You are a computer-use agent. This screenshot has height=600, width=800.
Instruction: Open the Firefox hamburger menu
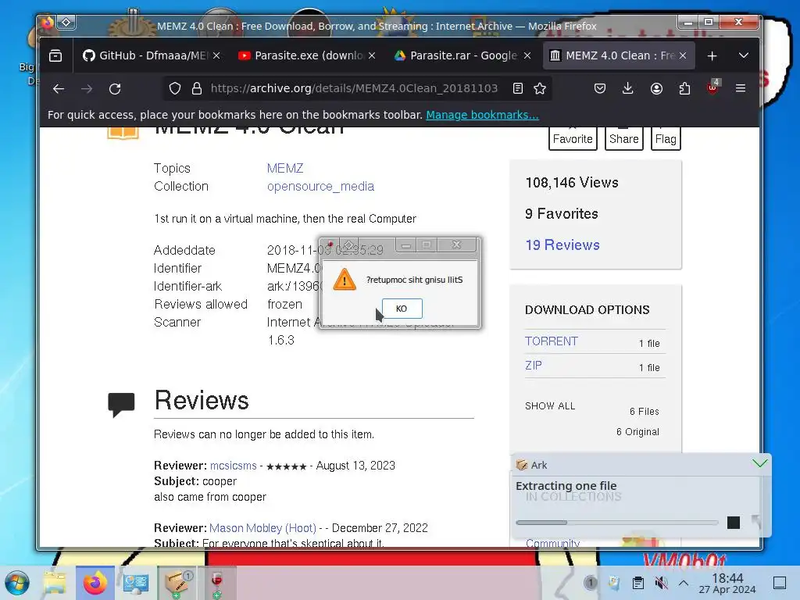pyautogui.click(x=741, y=89)
